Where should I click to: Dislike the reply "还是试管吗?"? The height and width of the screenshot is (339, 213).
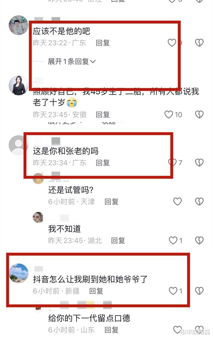tap(199, 201)
